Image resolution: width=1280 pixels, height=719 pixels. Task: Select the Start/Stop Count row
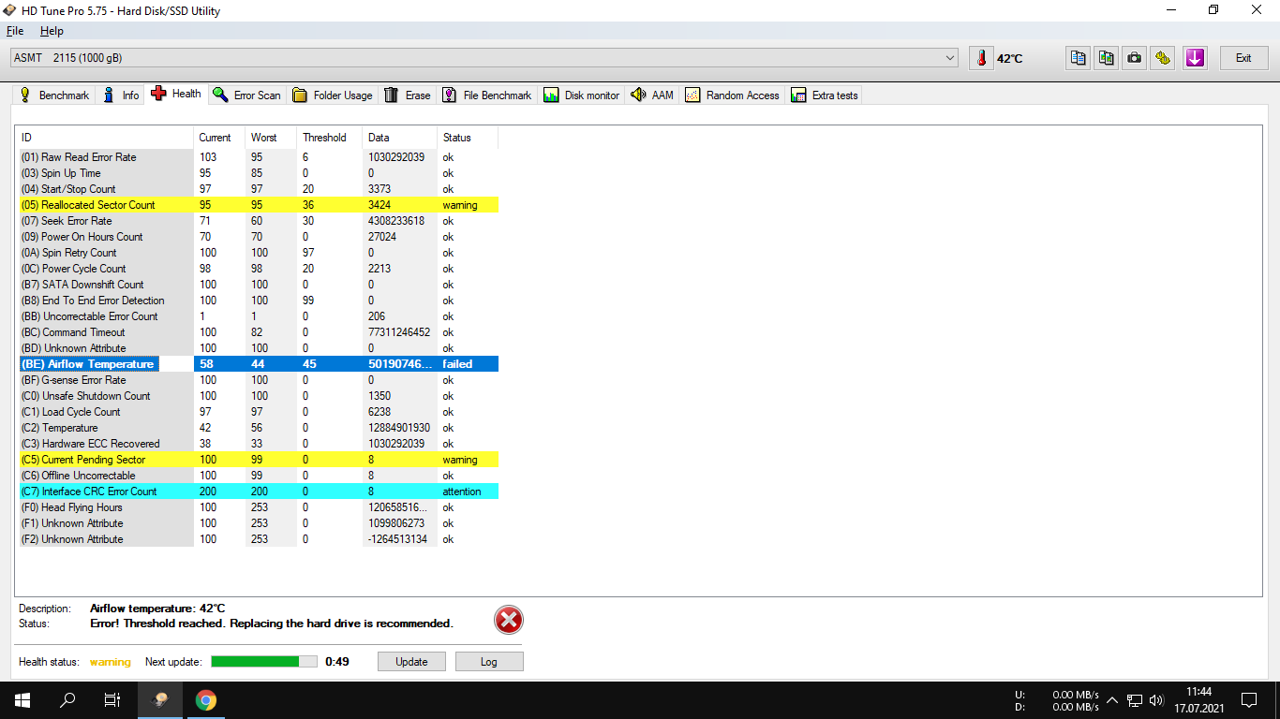[259, 189]
